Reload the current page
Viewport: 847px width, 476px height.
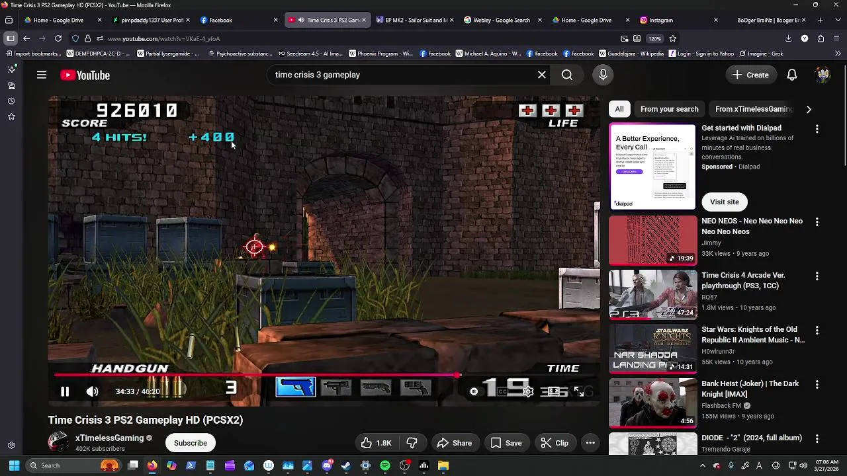58,38
